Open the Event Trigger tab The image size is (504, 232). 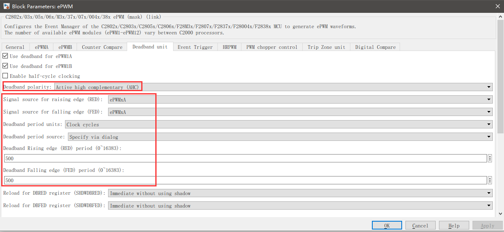(195, 47)
